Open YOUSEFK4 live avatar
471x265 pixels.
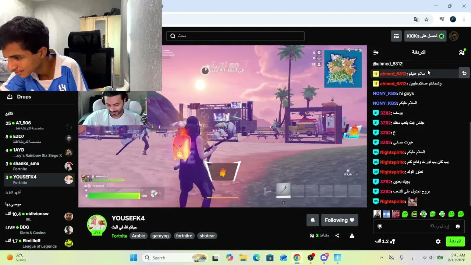[97, 225]
